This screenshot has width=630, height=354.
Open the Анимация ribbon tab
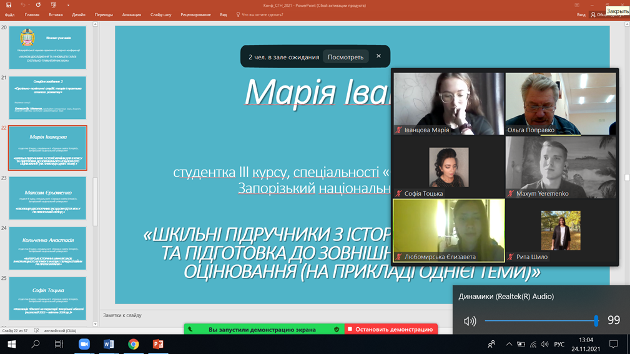tap(132, 15)
